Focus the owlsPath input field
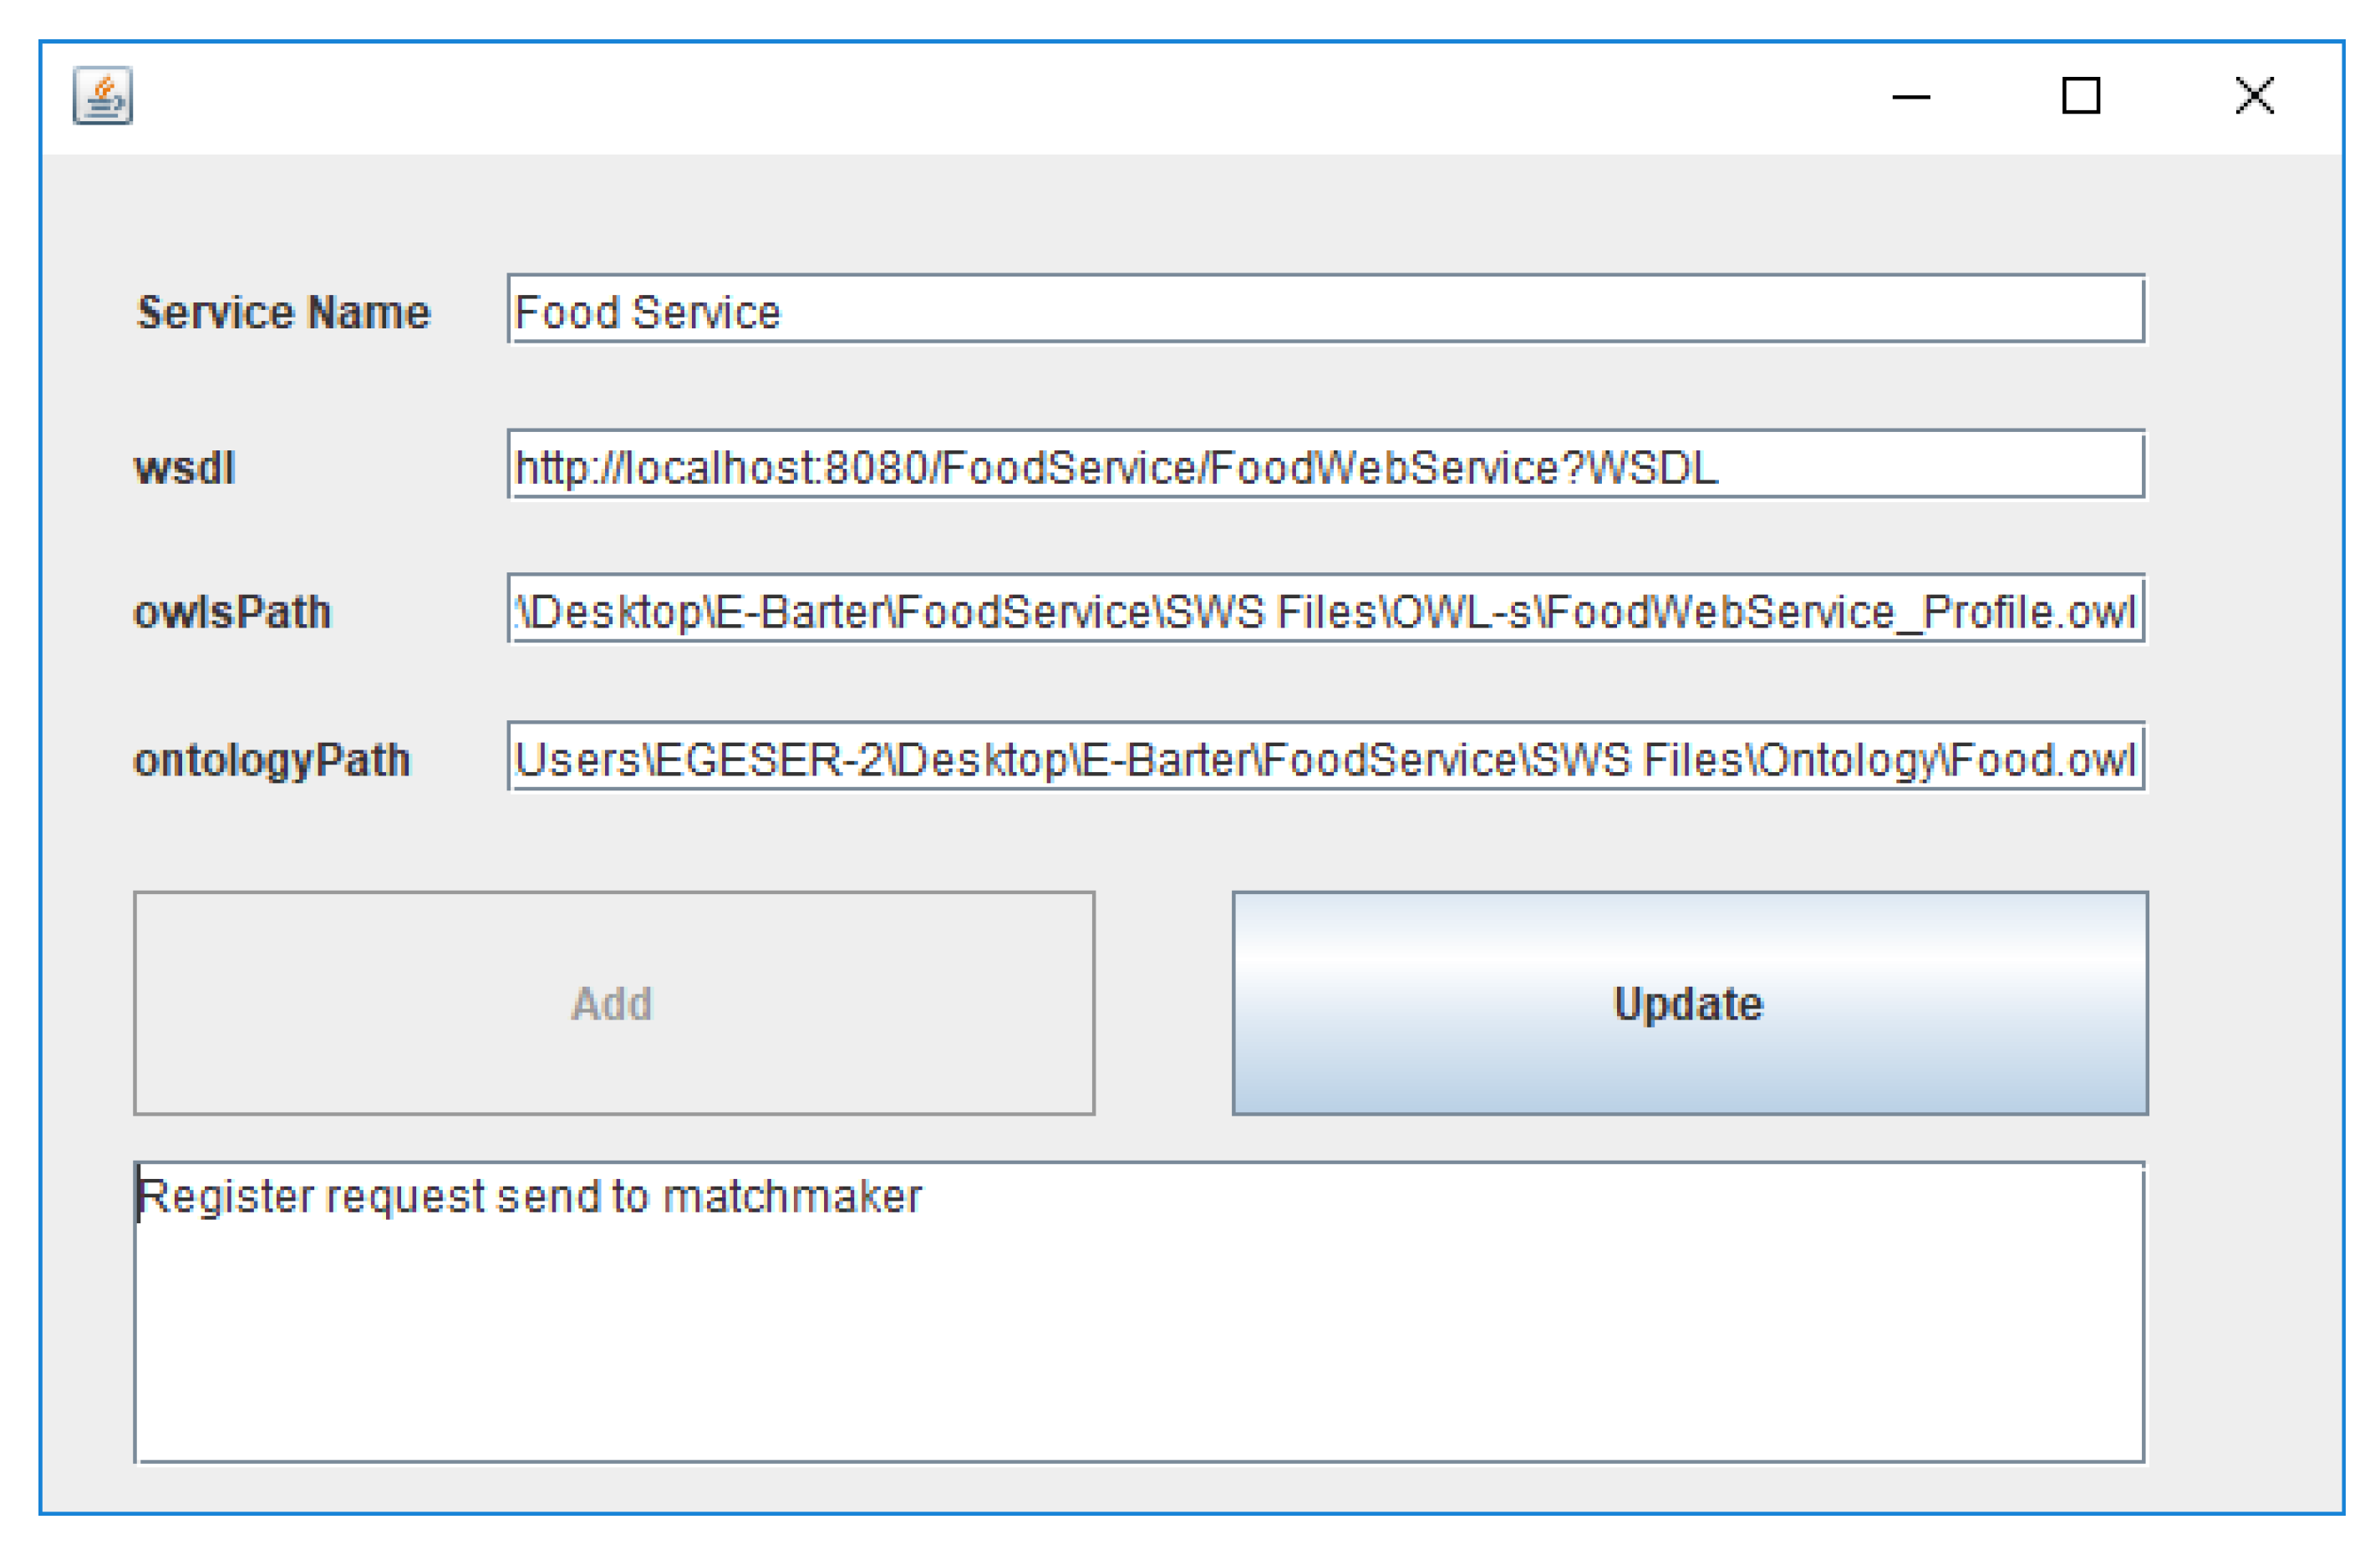 pyautogui.click(x=1325, y=611)
